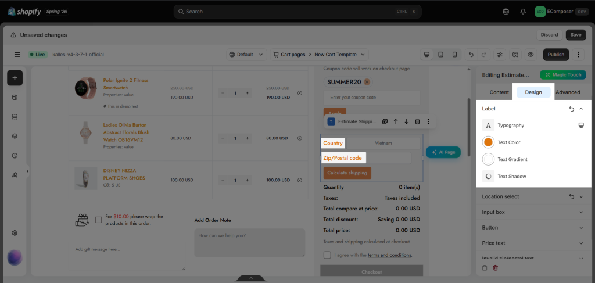This screenshot has width=595, height=283.
Task: Collapse the Label section chevron
Action: [581, 109]
